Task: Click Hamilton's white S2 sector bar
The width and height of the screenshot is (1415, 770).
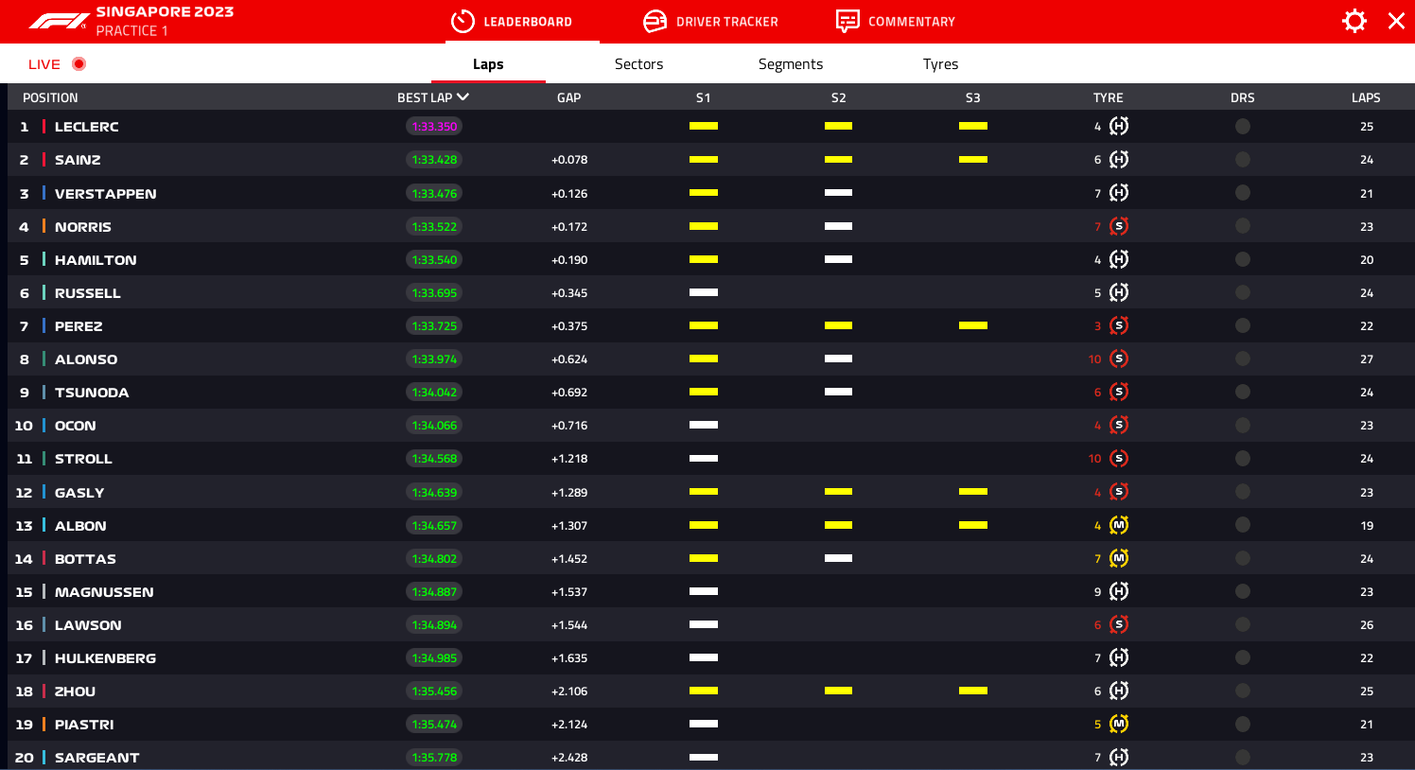Action: pos(838,259)
